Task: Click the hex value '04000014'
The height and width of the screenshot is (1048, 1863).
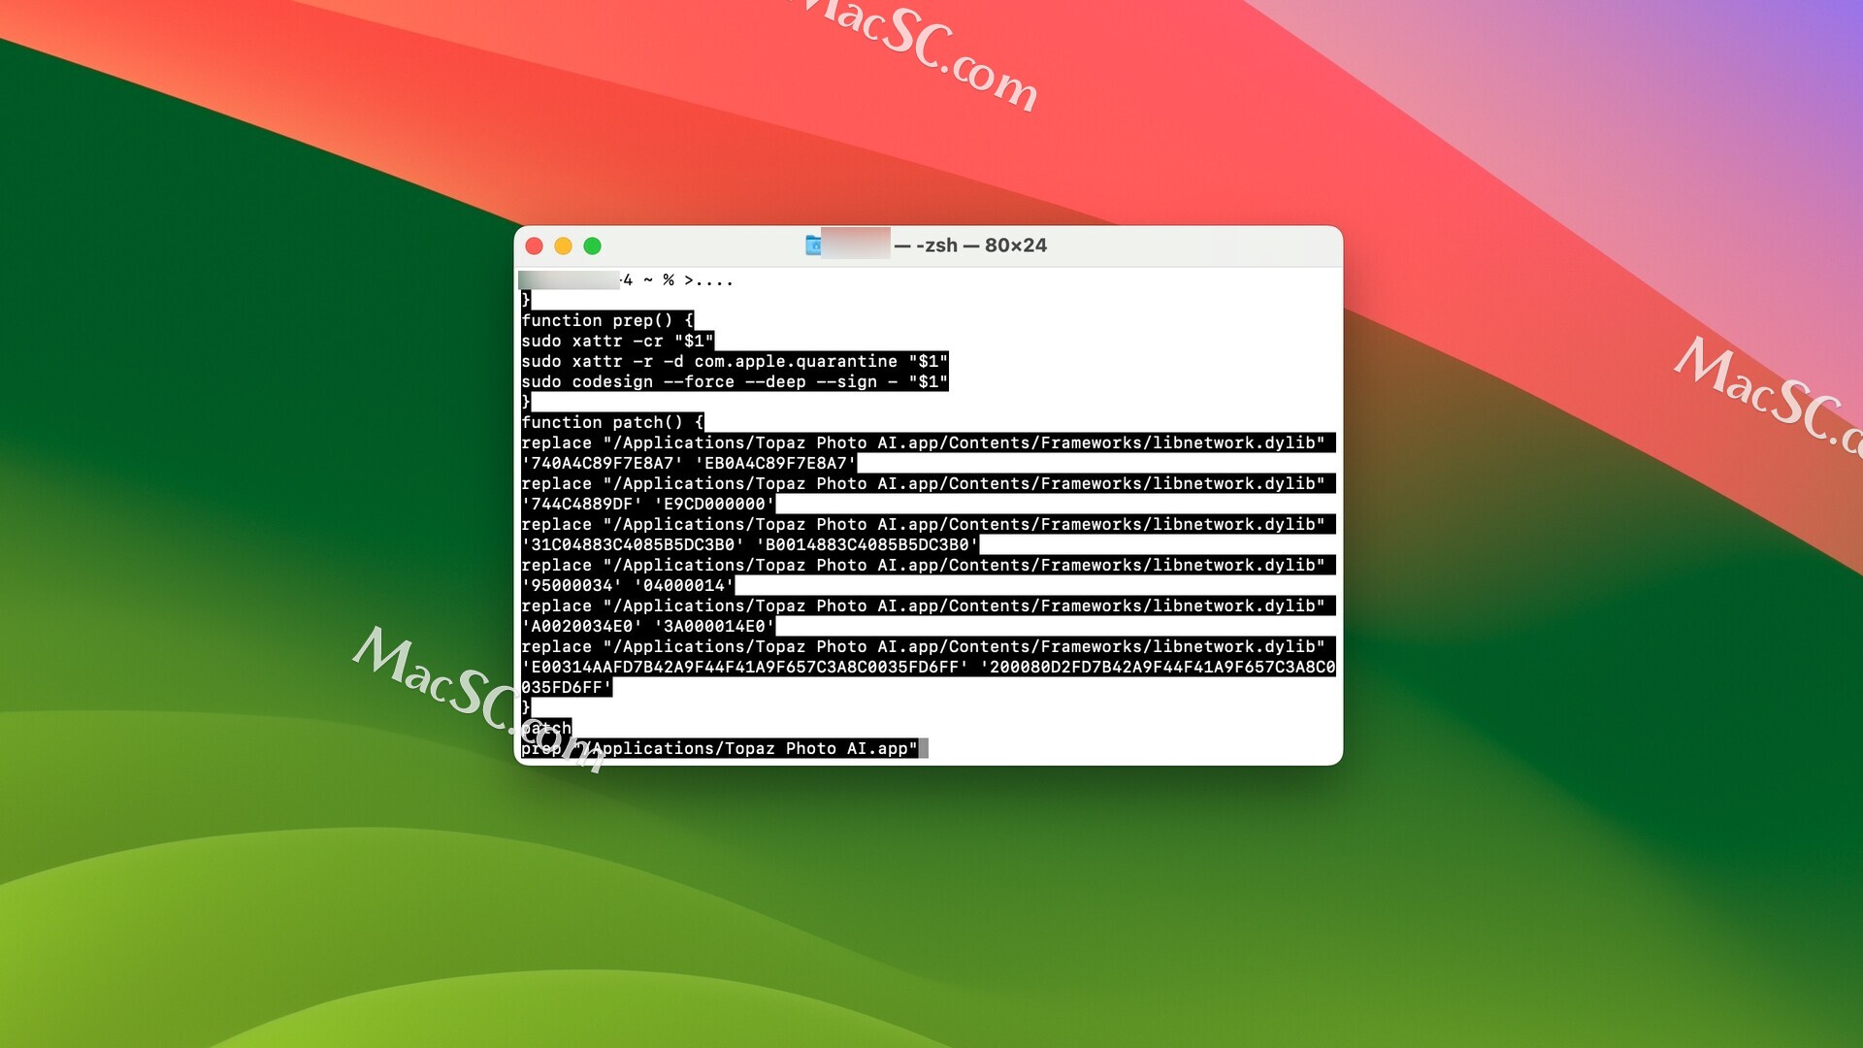Action: (684, 585)
